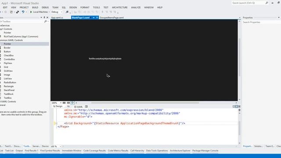This screenshot has width=281, height=158.
Task: Close the Toolbox panel
Action: pyautogui.click(x=47, y=18)
